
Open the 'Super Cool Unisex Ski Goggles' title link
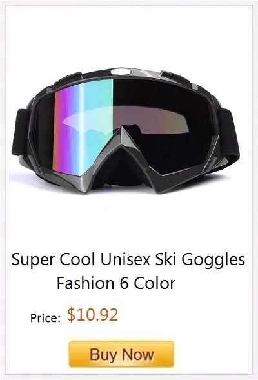(x=128, y=259)
